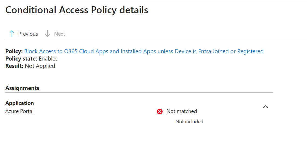Screen dimensions: 307x143
Task: Click the down arrow icon beside Next
Action: [x=48, y=34]
